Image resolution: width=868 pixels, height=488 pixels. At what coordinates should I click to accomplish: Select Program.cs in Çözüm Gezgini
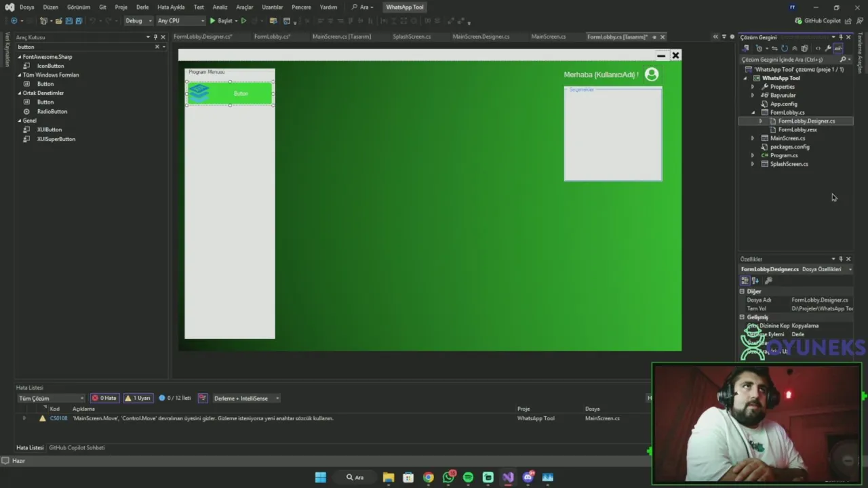pos(784,155)
